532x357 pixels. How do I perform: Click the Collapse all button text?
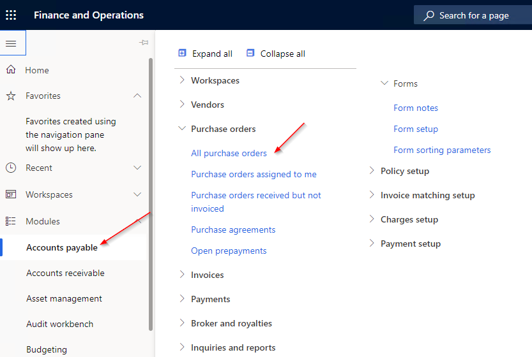[283, 54]
